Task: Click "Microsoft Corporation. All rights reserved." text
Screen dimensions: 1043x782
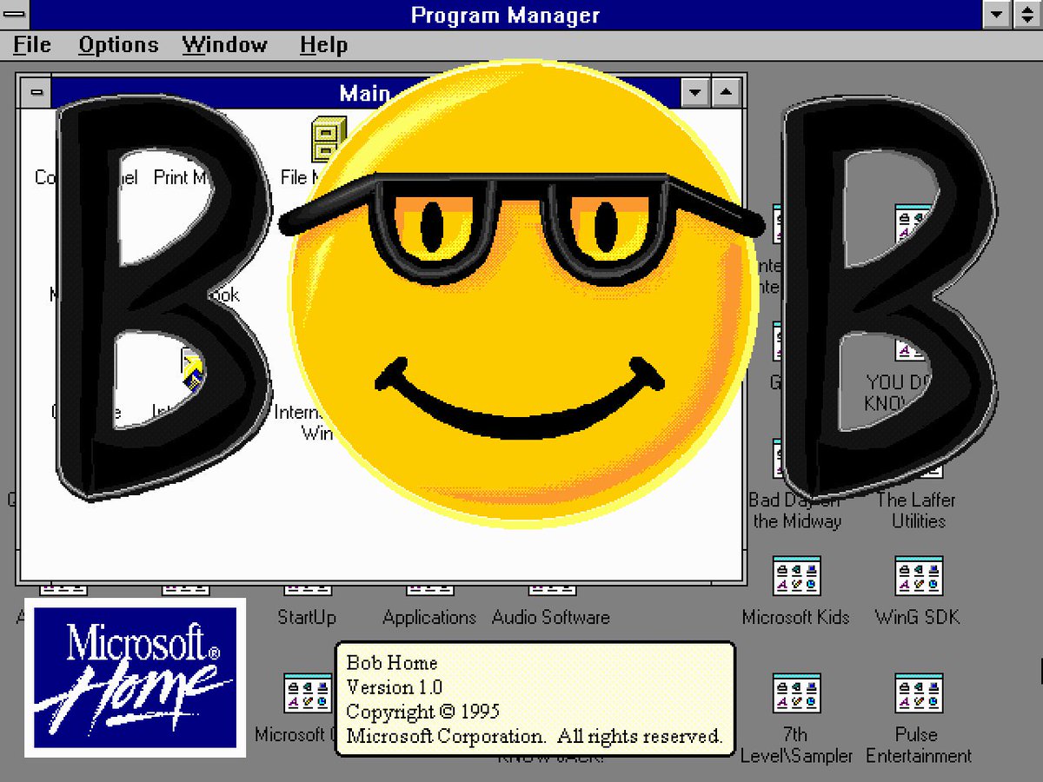Action: (x=535, y=736)
